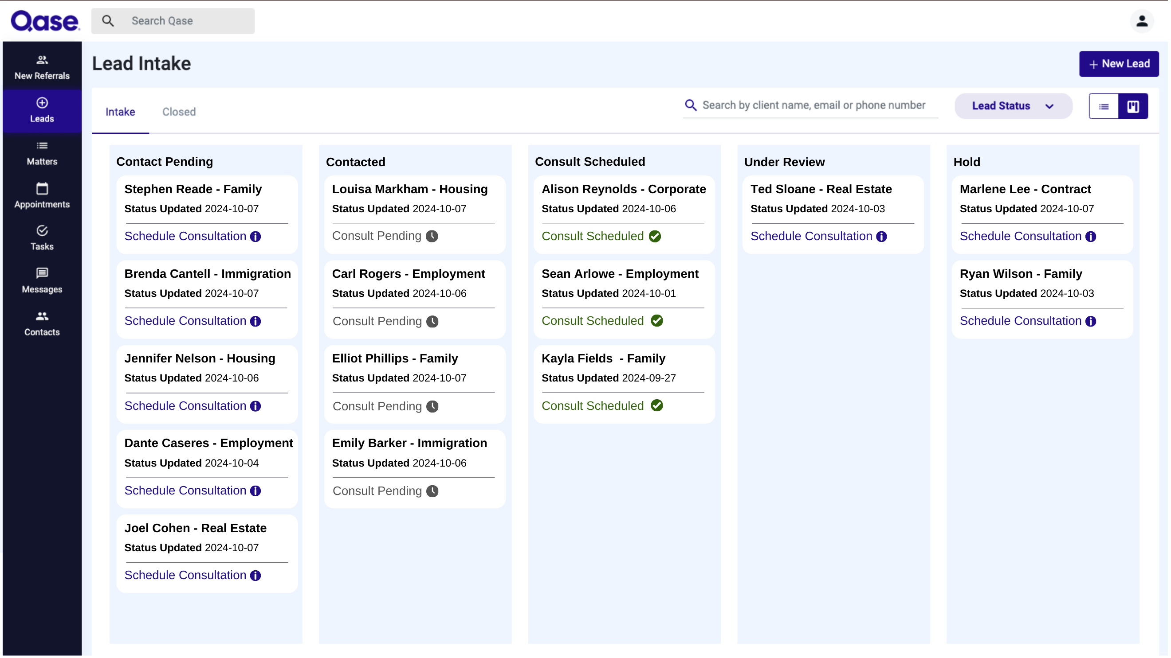Click Schedule Consultation for Jennifer Nelson
The image size is (1171, 658).
185,406
